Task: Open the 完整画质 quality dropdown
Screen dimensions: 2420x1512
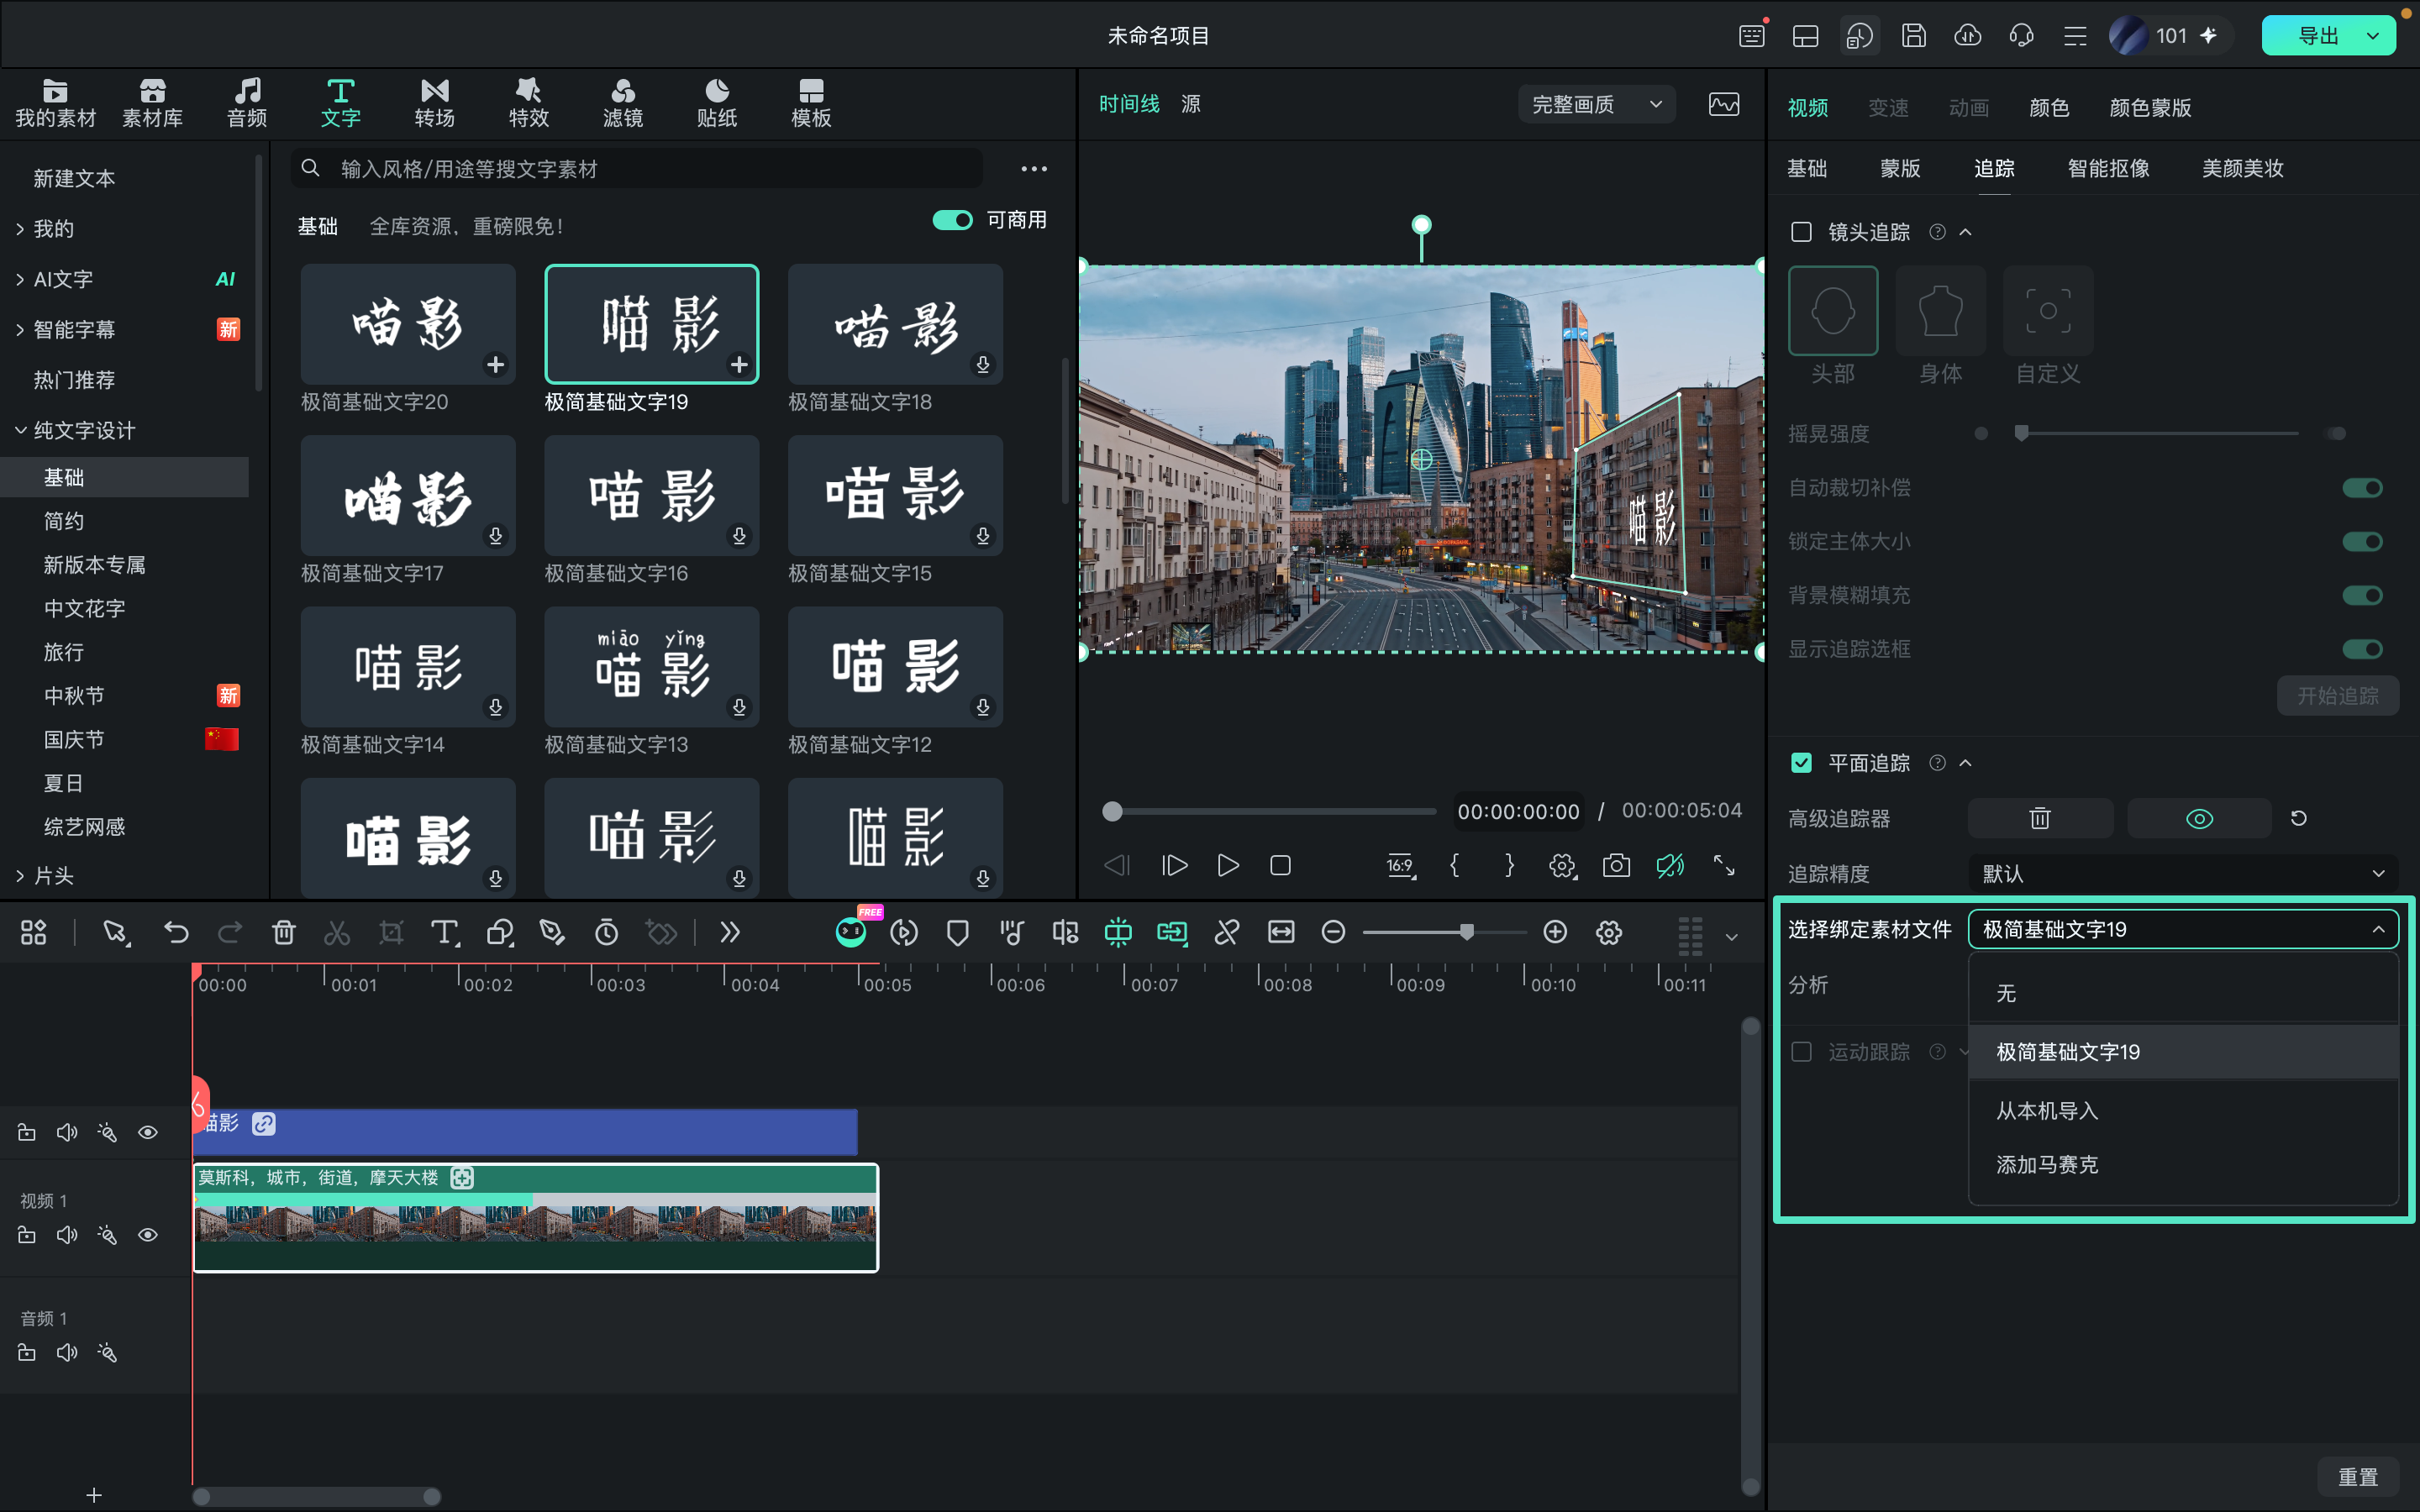Action: pyautogui.click(x=1597, y=104)
